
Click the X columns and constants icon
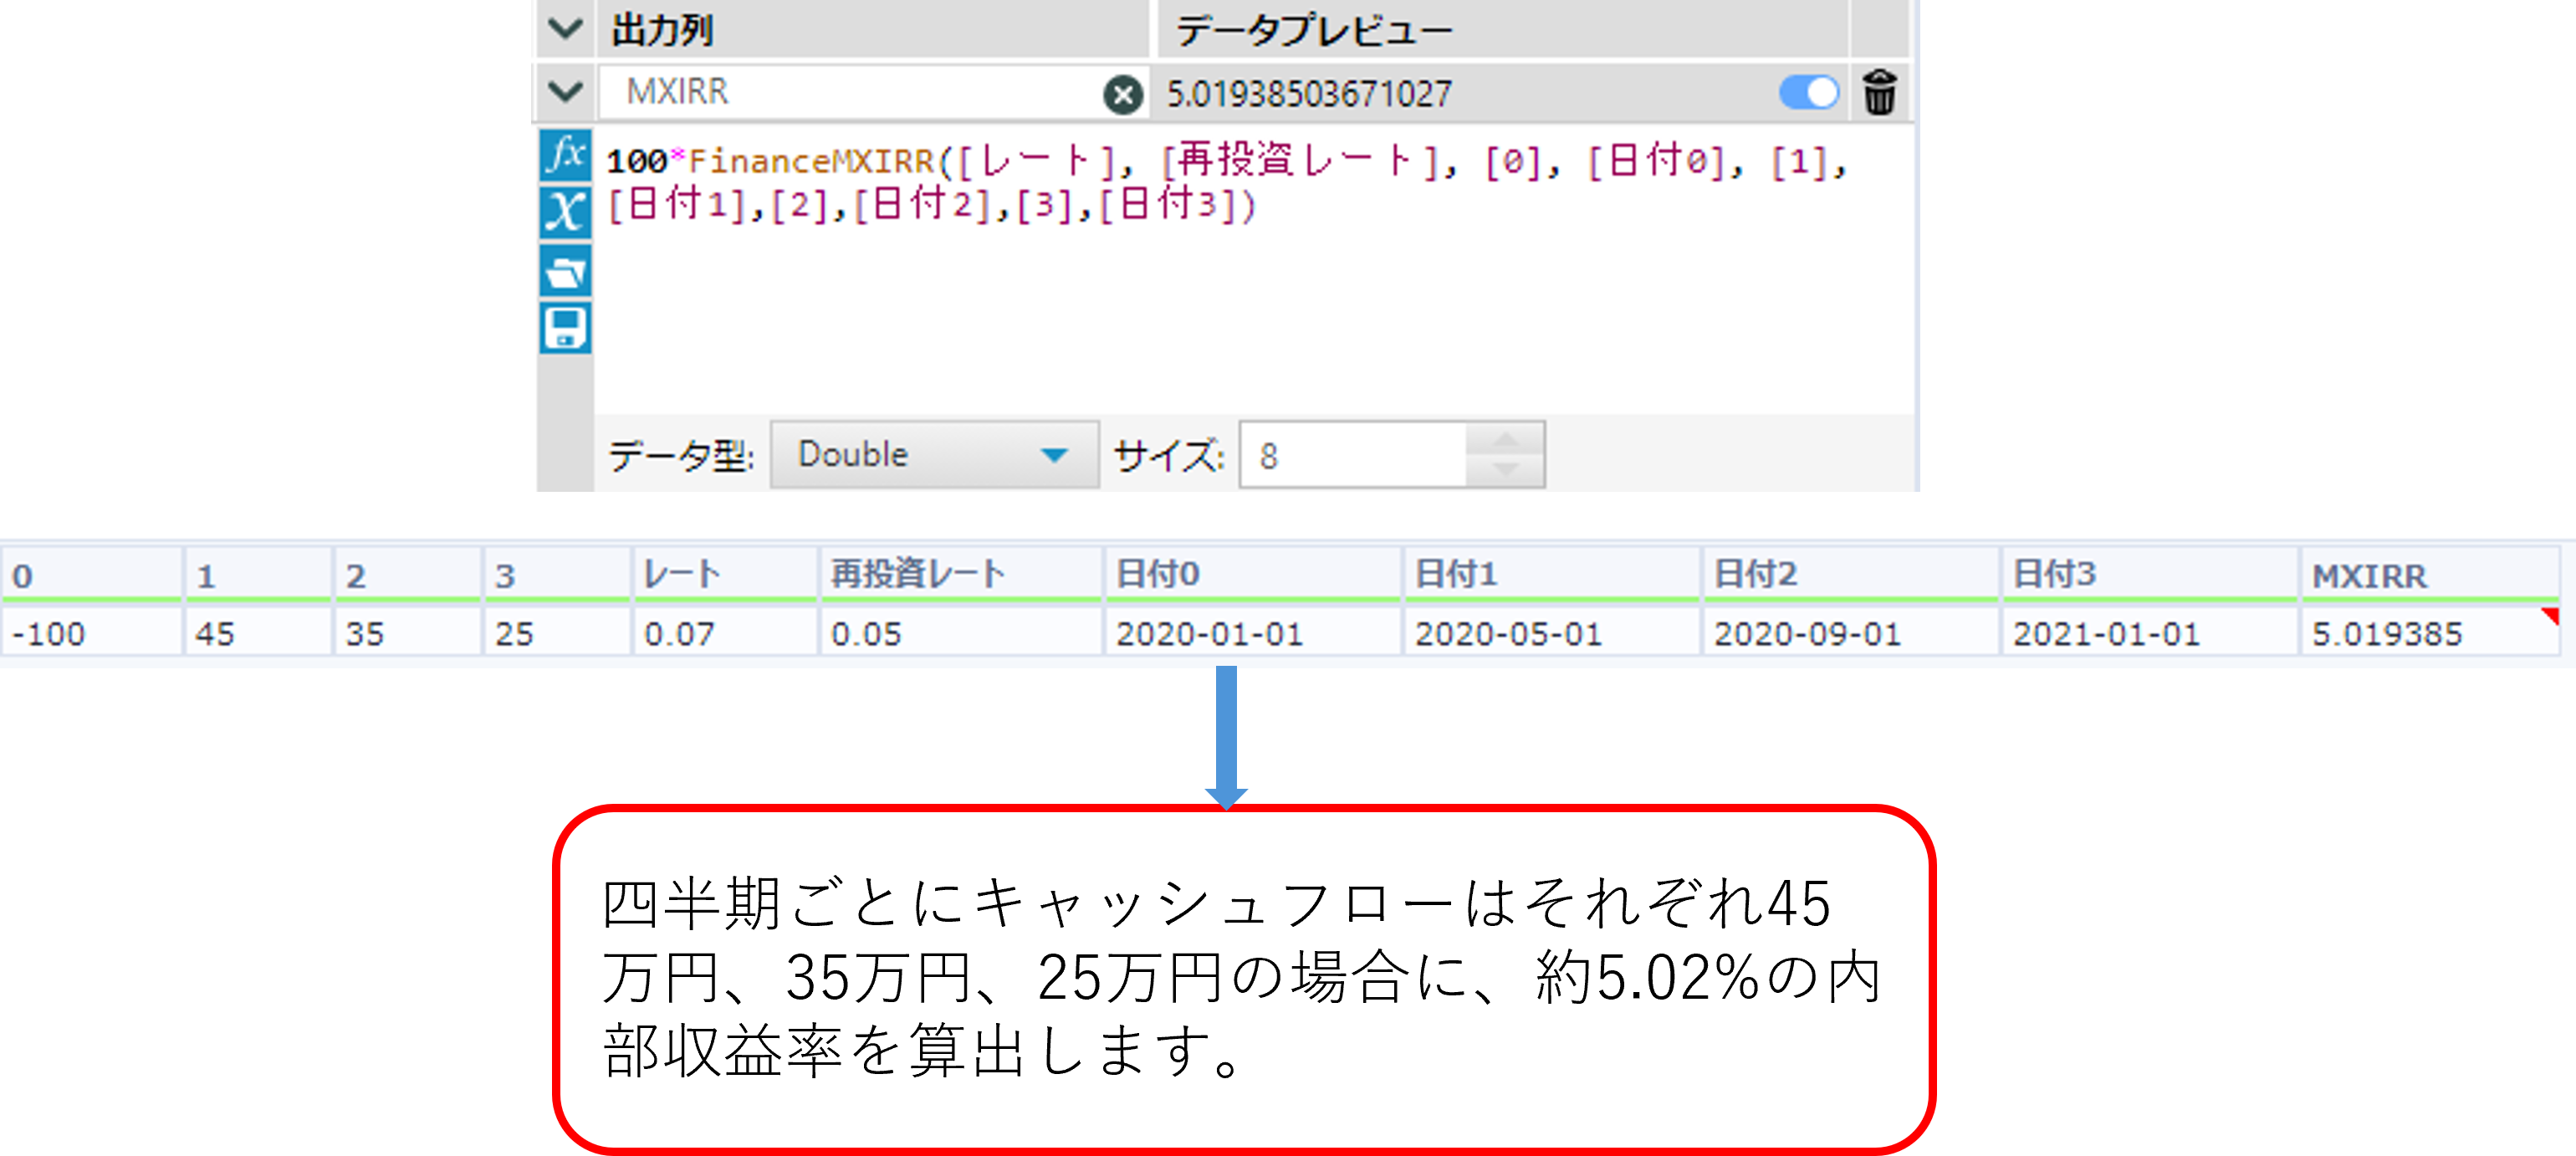[x=565, y=212]
